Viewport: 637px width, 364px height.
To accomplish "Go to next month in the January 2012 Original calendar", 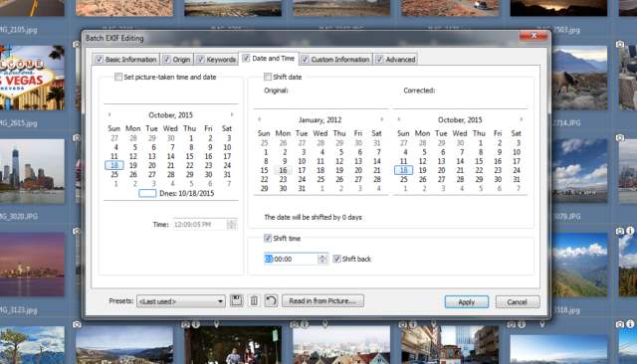I will point(382,119).
